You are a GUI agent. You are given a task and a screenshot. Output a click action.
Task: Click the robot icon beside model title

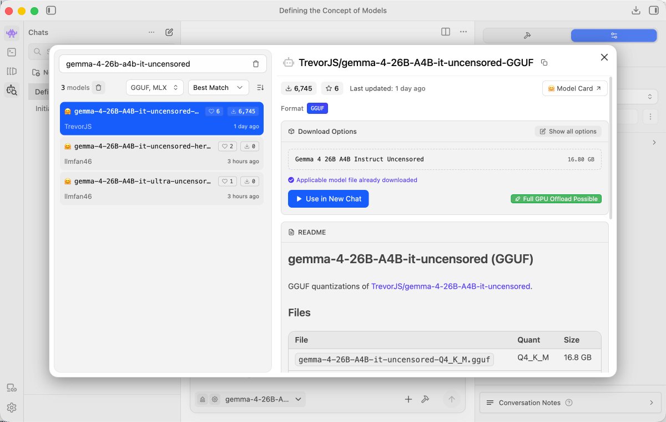pos(288,63)
